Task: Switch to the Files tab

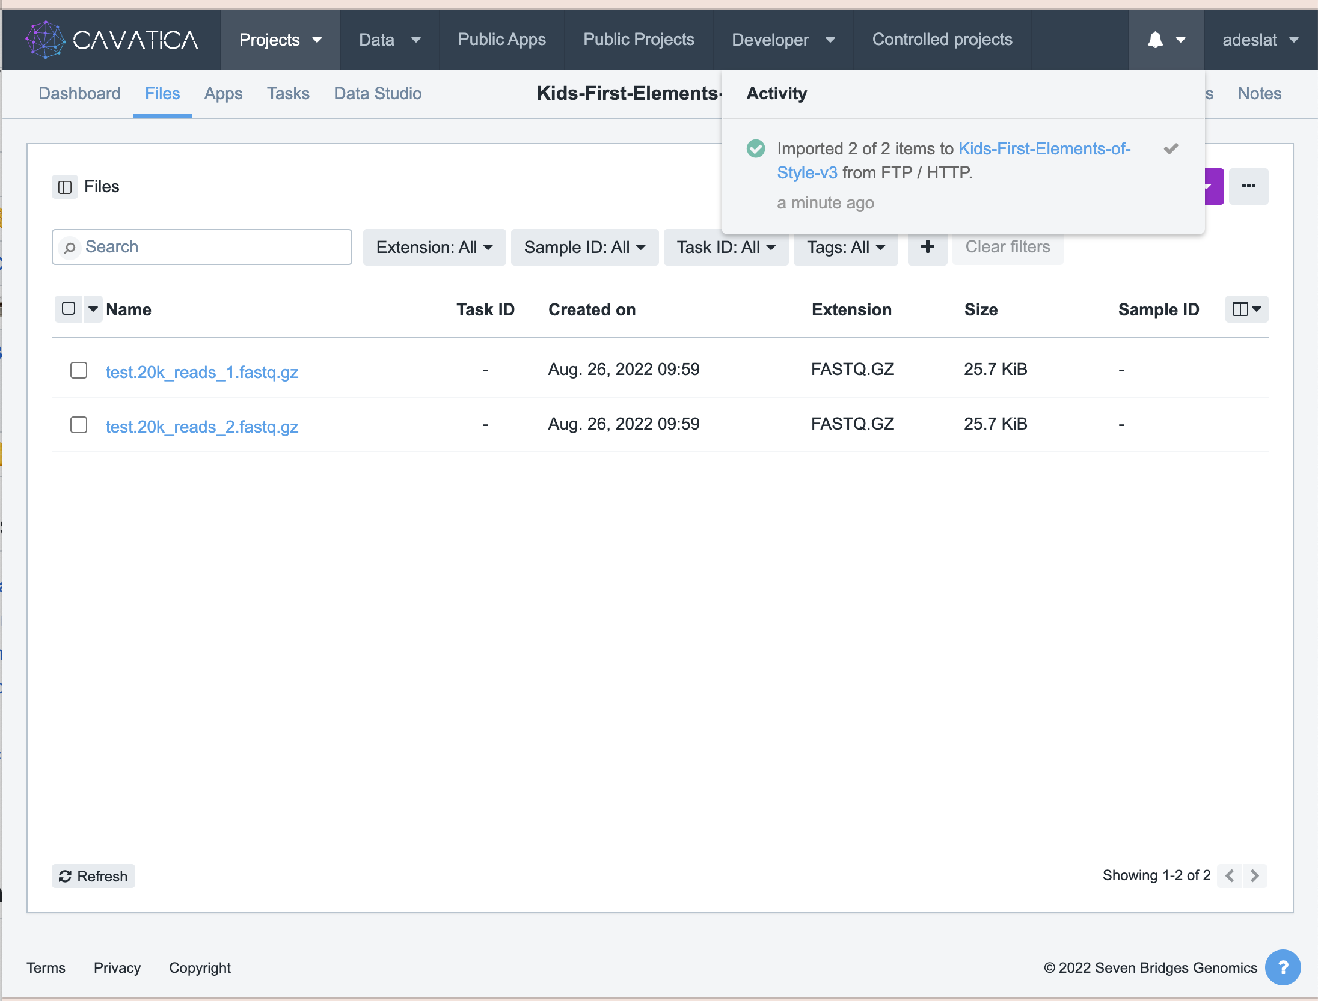Action: click(x=162, y=94)
